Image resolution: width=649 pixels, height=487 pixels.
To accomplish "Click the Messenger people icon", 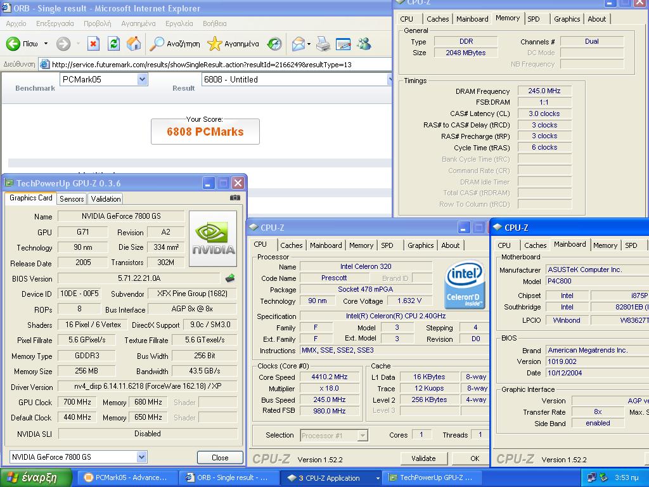I will [x=364, y=44].
